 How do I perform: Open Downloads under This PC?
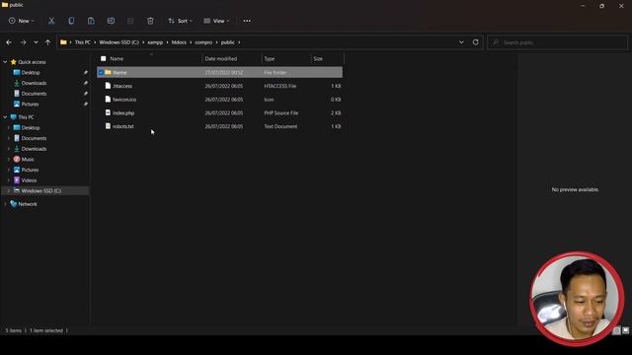click(34, 149)
